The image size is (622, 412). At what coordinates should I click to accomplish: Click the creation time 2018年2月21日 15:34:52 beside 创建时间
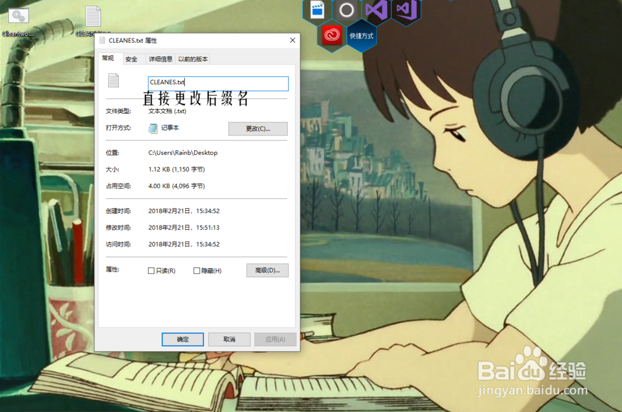coord(184,211)
